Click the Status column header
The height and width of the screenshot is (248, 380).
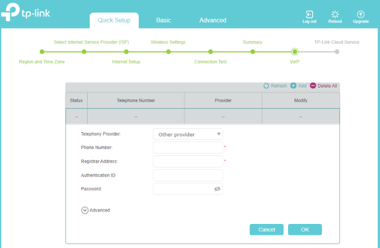[76, 100]
